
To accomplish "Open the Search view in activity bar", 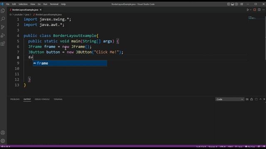I will coord(3,19).
